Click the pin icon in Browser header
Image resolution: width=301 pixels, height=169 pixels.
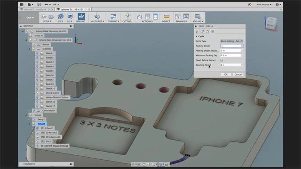[x=71, y=26]
